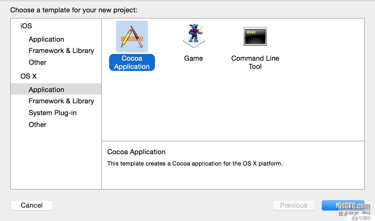Click the Game template label
This screenshot has width=375, height=221.
pos(194,58)
